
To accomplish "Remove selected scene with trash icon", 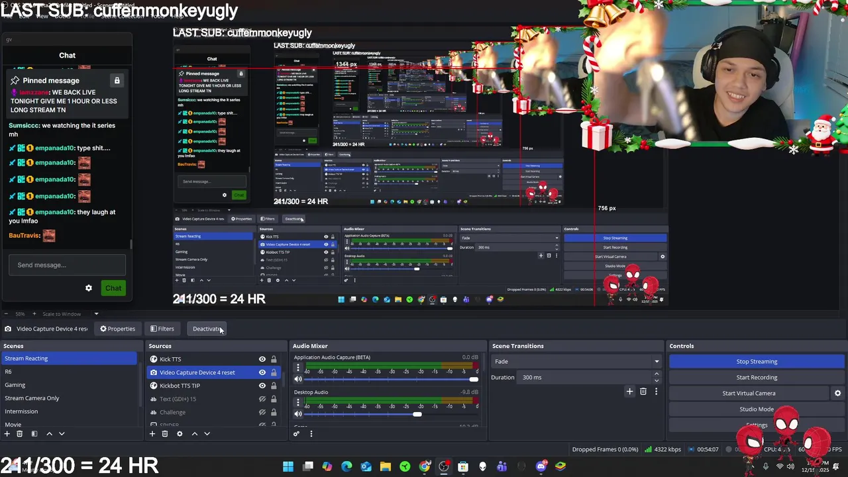I will (x=19, y=434).
